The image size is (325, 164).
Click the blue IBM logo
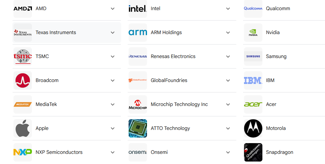(253, 80)
